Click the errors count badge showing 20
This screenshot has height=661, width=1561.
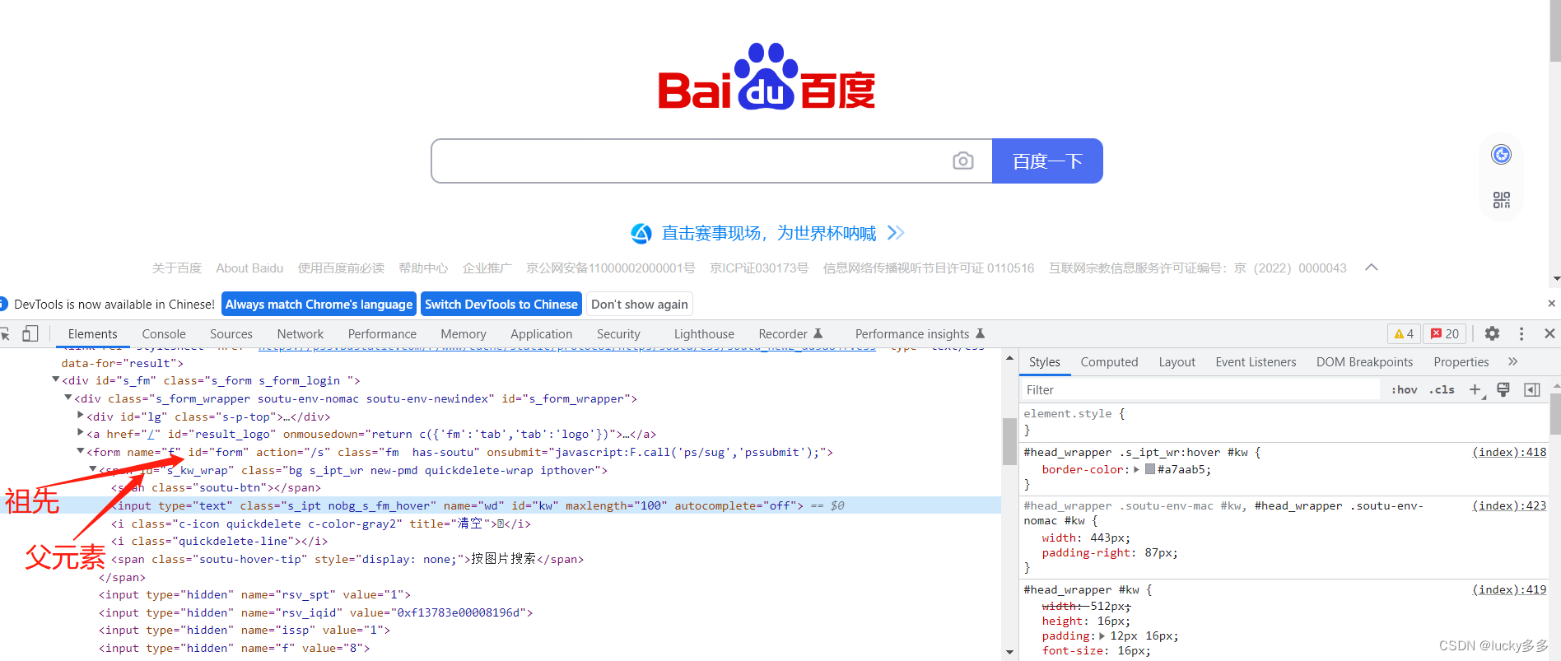click(x=1445, y=333)
